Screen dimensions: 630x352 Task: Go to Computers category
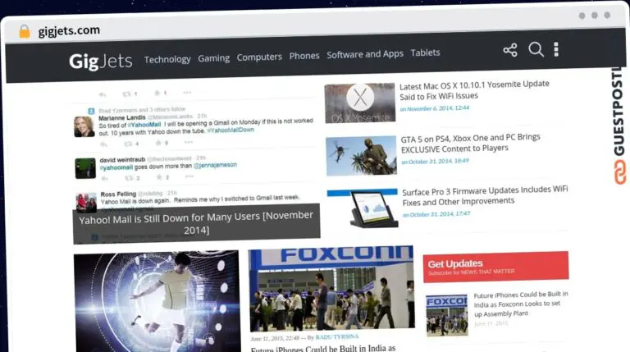[x=259, y=57]
